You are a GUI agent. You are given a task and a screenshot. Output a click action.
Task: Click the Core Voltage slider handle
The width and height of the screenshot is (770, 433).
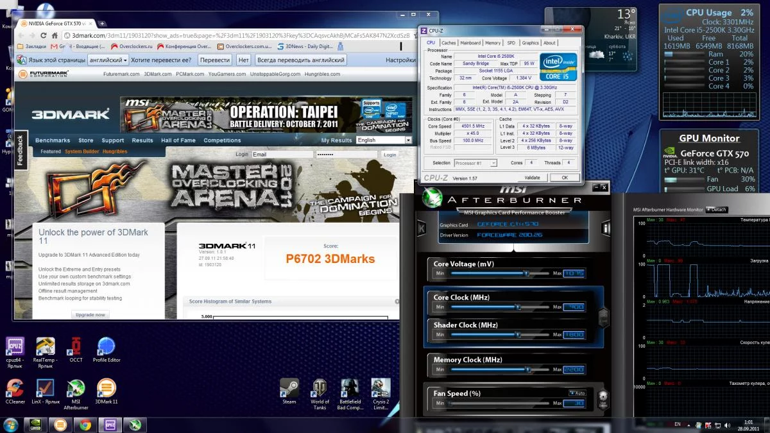(x=527, y=273)
